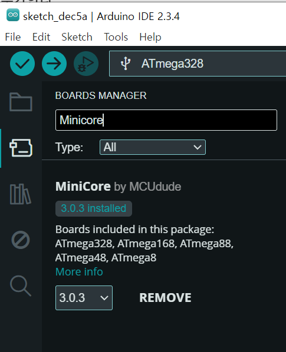Follow the More info link

(79, 271)
